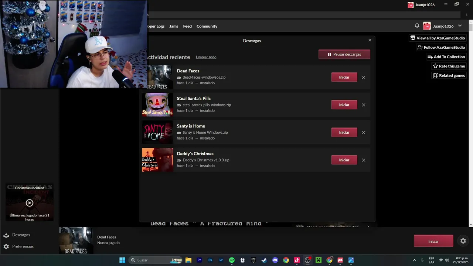Click the Descargas download icon in sidebar
The image size is (473, 266).
pos(6,235)
